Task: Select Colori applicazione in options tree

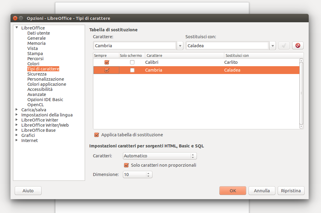Action: coord(47,84)
